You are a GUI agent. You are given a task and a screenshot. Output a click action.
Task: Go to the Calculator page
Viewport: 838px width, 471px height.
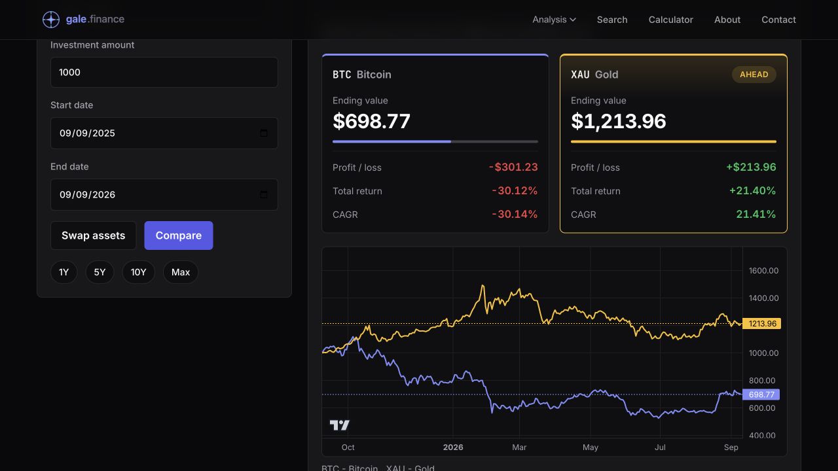click(x=670, y=20)
